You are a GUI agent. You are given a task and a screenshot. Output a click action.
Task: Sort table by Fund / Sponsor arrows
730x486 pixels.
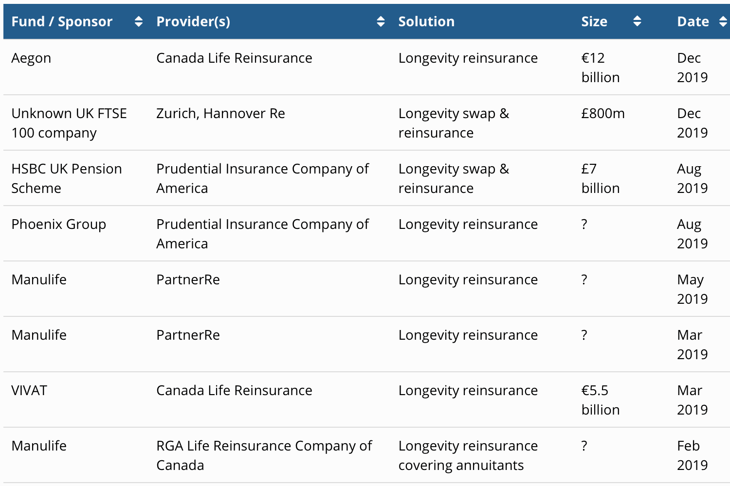point(139,21)
